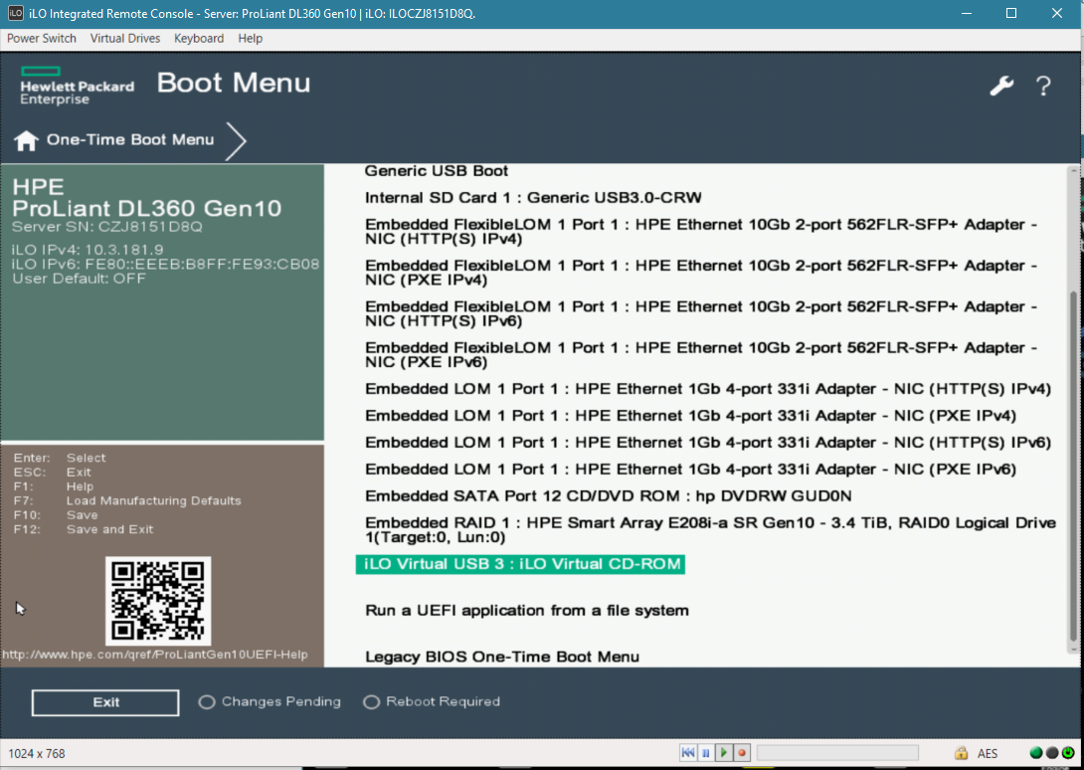Click the green power status icon
The height and width of the screenshot is (770, 1084).
pyautogui.click(x=1067, y=753)
